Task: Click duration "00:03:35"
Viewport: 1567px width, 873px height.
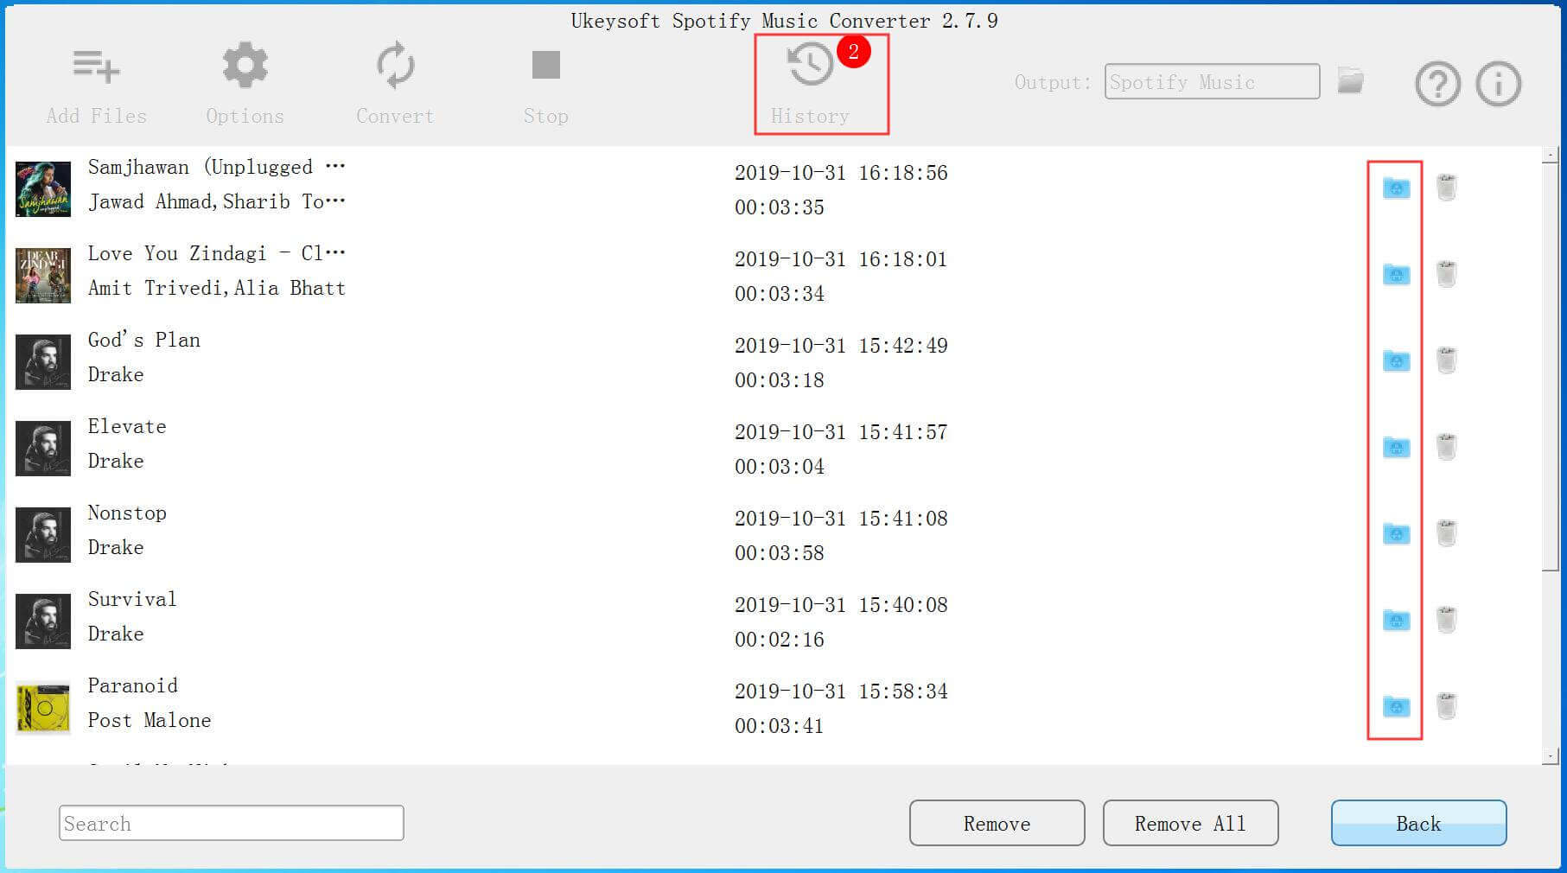Action: click(x=780, y=207)
